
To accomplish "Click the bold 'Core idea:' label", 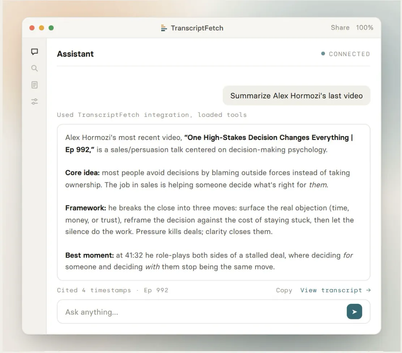I will pyautogui.click(x=82, y=173).
